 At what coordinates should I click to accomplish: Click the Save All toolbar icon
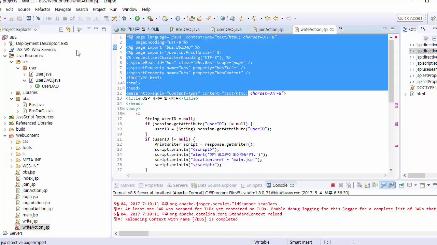click(19, 18)
